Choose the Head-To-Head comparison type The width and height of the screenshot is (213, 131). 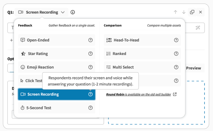pos(126,40)
